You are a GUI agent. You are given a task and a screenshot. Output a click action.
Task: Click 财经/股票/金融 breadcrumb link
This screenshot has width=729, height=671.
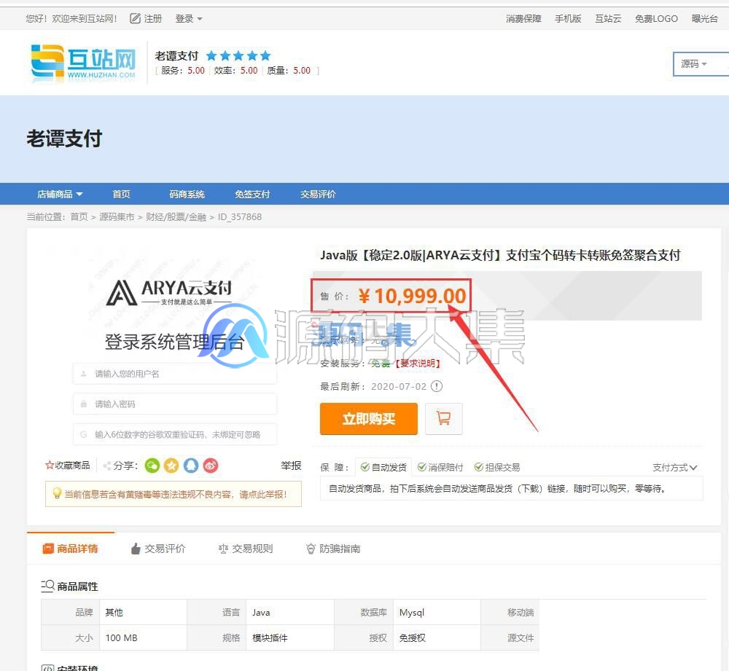(176, 217)
